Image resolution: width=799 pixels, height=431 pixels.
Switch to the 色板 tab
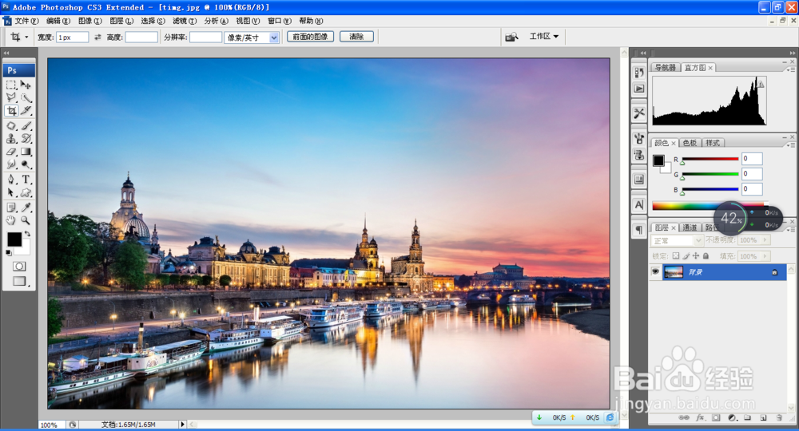pos(690,143)
